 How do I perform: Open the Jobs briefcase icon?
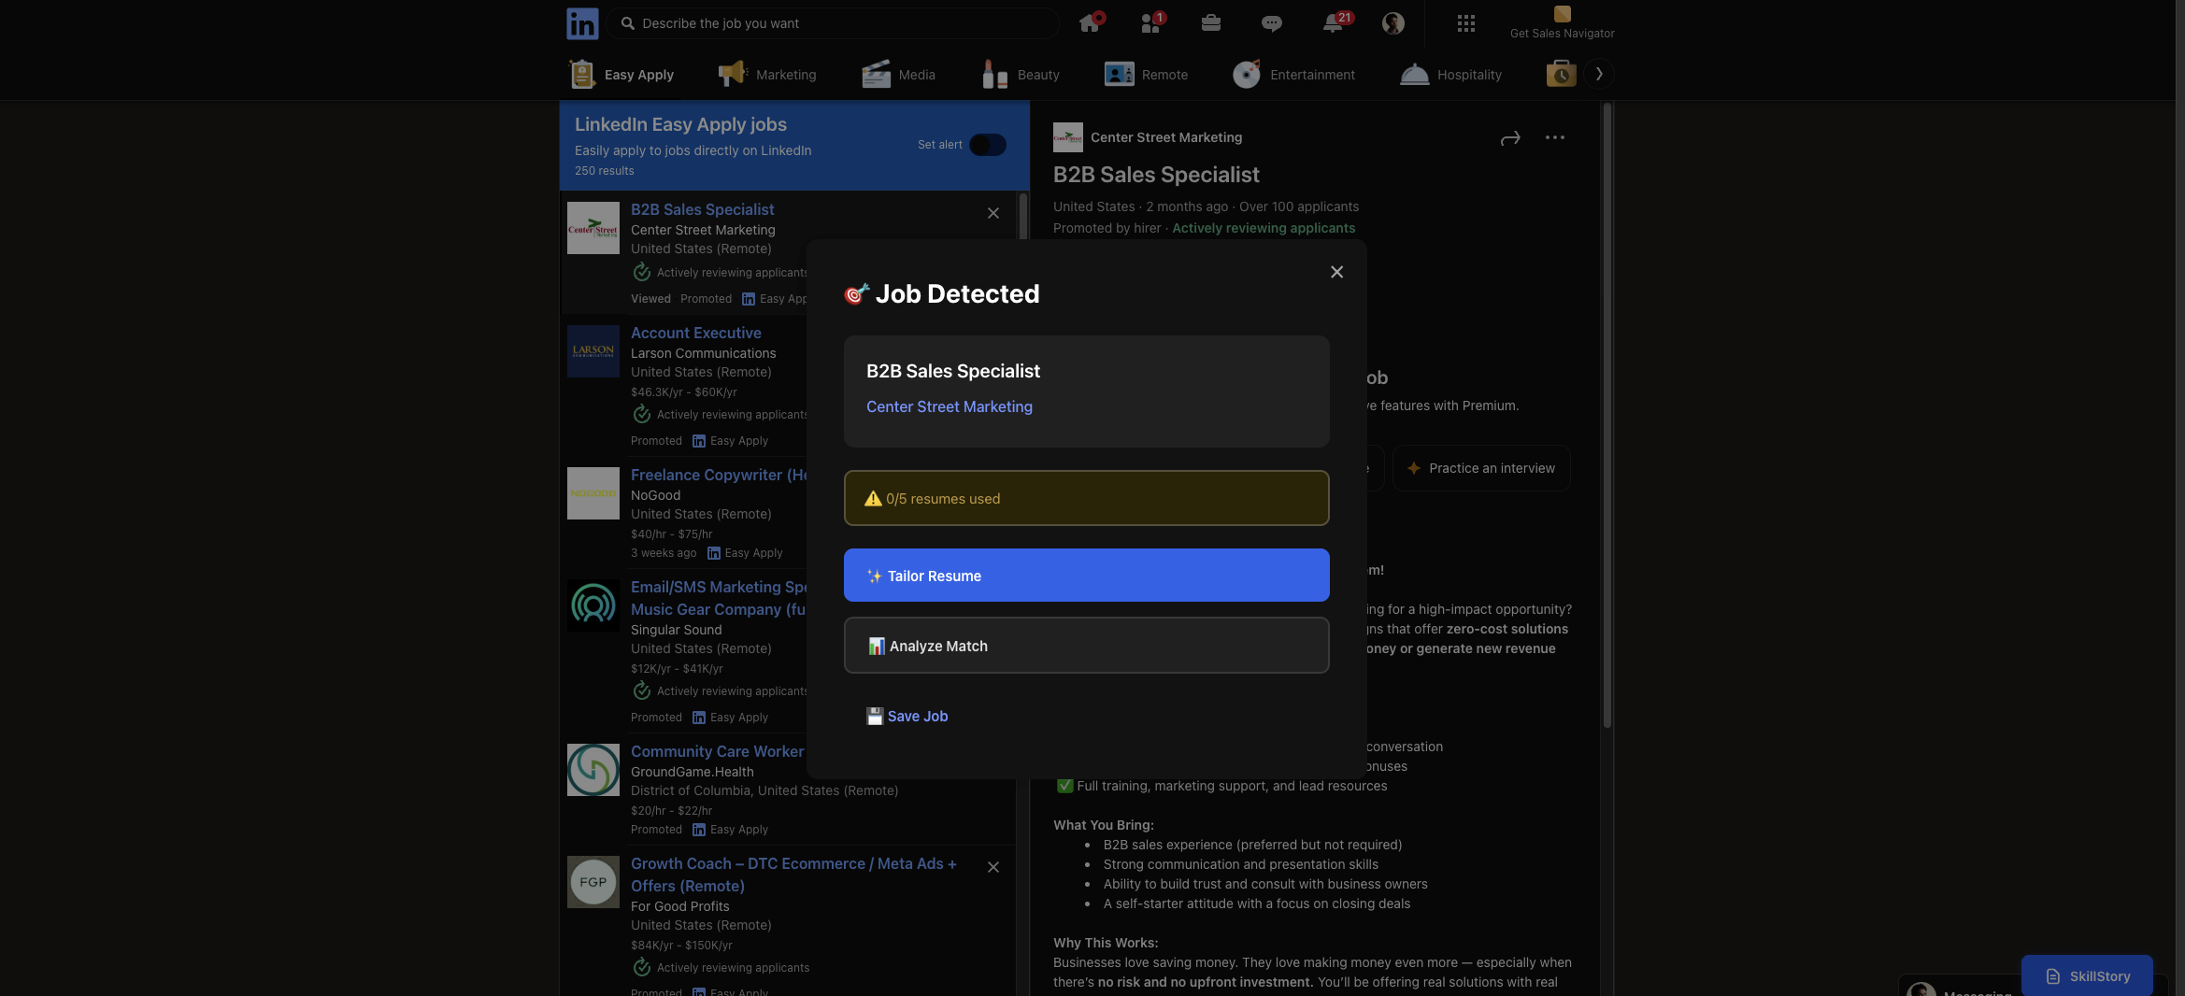pyautogui.click(x=1211, y=22)
